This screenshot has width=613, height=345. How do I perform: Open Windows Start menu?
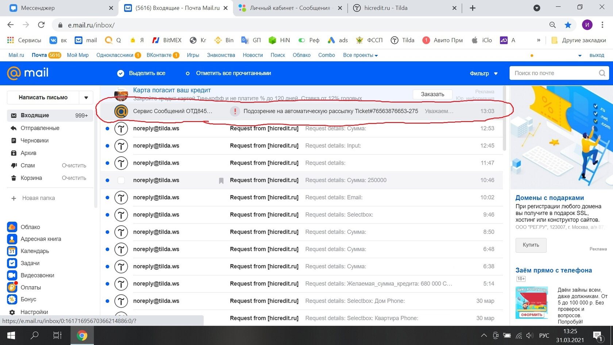[11, 336]
